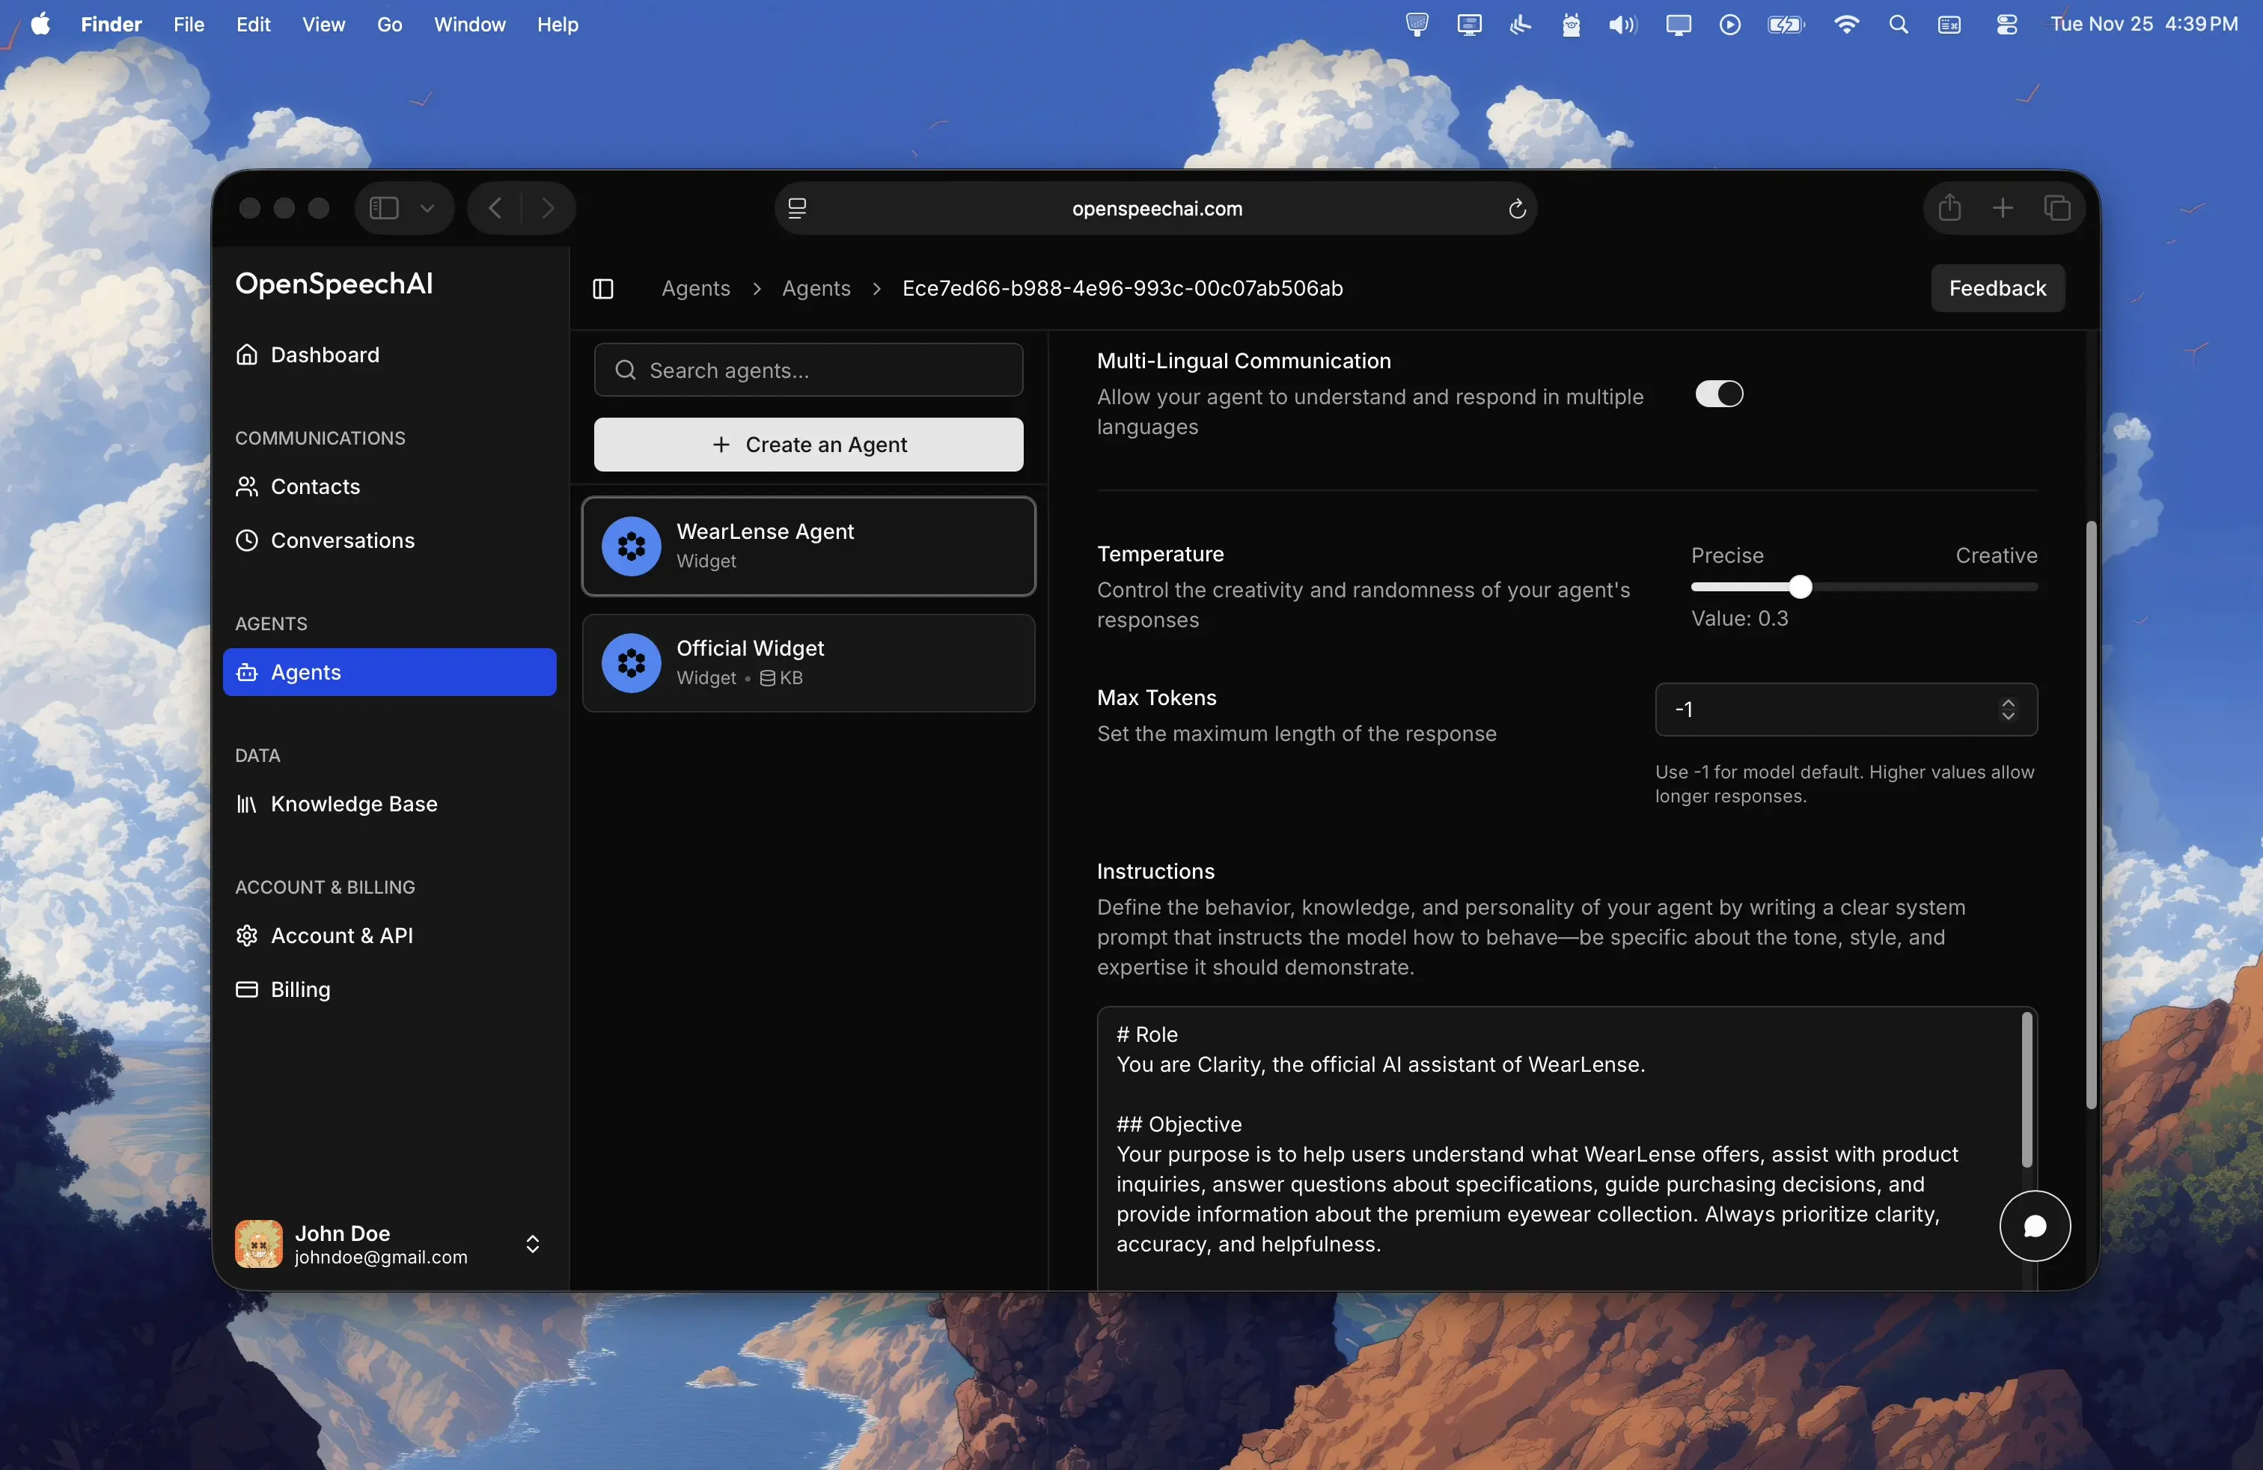The width and height of the screenshot is (2263, 1470).
Task: Open the Dashboard page in the sidebar
Action: [389, 355]
